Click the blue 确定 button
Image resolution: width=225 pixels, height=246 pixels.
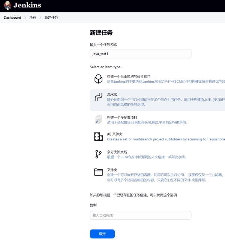[x=102, y=234]
